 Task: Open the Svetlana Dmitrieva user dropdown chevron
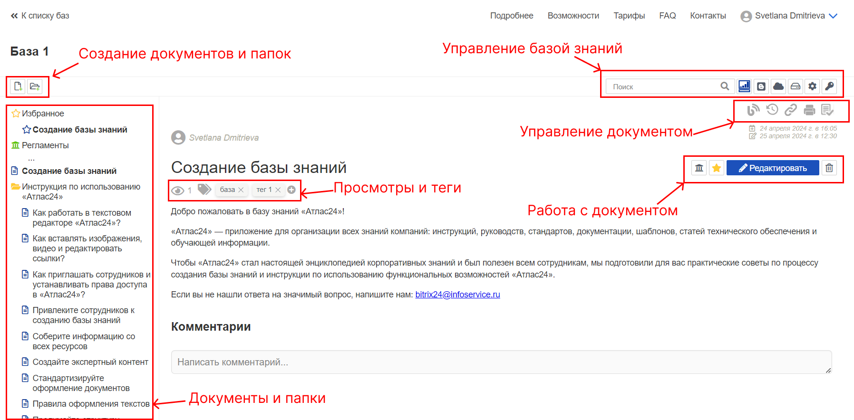833,16
